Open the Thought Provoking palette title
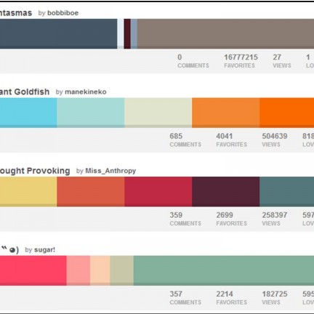Image resolution: width=314 pixels, height=314 pixels. 35,171
